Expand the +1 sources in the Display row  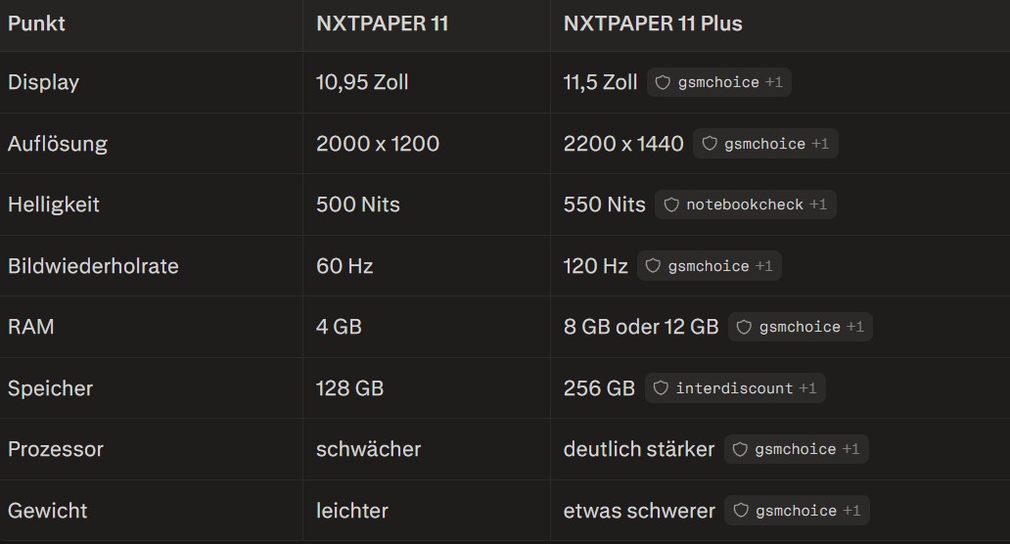tap(773, 82)
